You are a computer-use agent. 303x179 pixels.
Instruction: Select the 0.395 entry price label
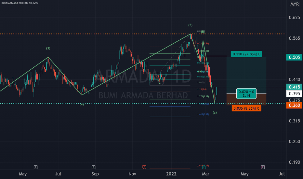(294, 94)
